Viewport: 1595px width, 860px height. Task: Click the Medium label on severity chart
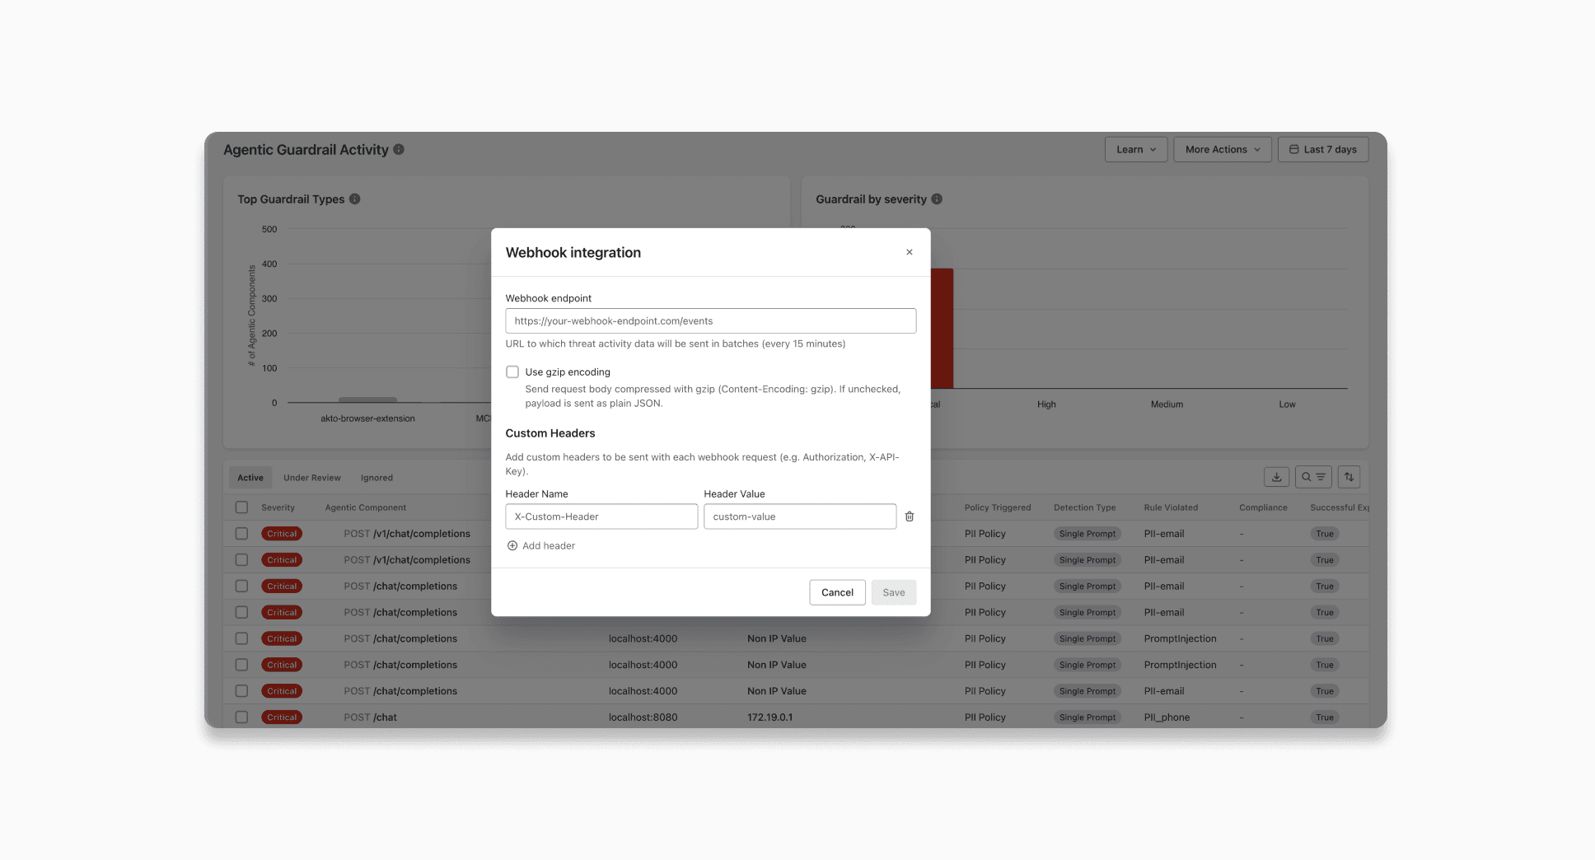1167,404
